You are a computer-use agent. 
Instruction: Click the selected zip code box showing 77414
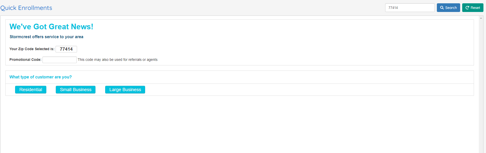[66, 49]
